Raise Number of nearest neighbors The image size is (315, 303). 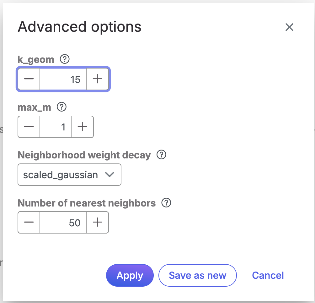click(x=98, y=223)
